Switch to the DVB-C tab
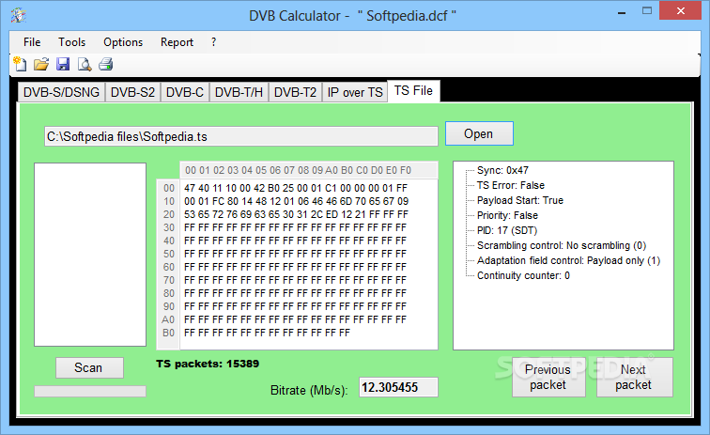The width and height of the screenshot is (710, 435). point(185,92)
